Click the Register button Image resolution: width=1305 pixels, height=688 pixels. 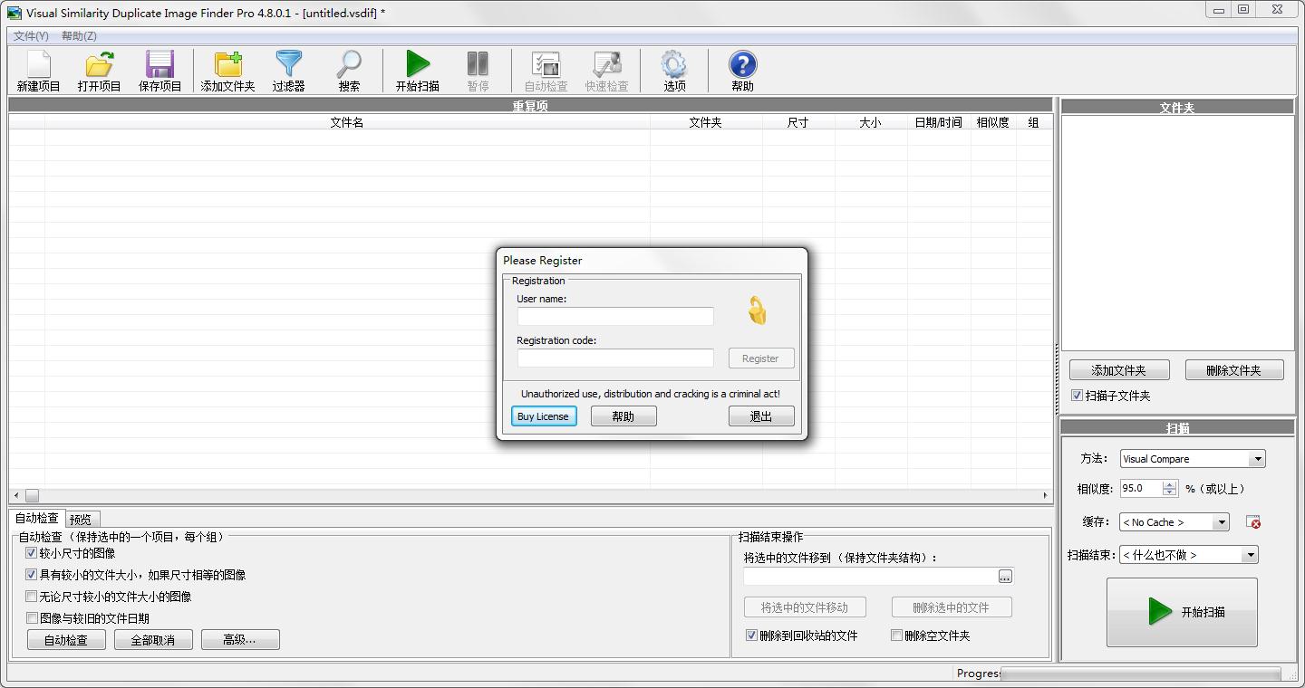(761, 358)
